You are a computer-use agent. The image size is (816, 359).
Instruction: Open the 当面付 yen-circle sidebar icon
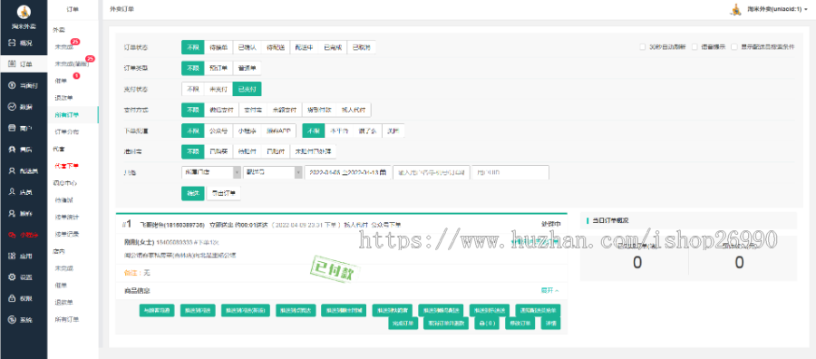[x=12, y=85]
